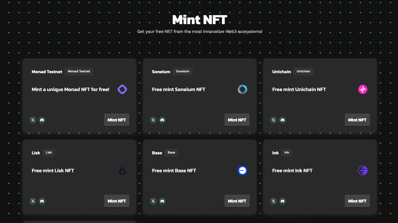Click the bold 'Ink' card title
The image size is (398, 223).
(275, 153)
